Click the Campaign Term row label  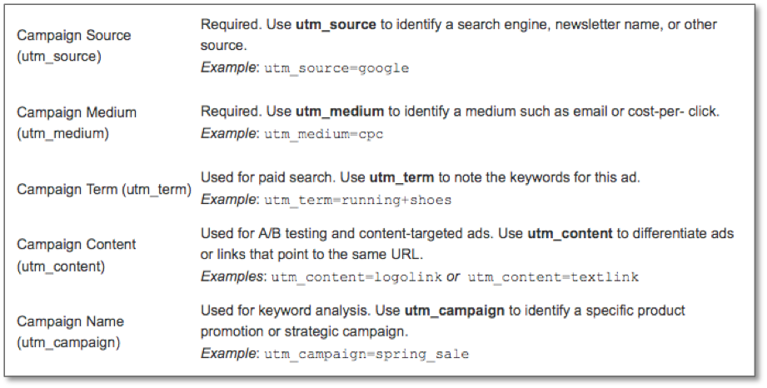(x=104, y=189)
